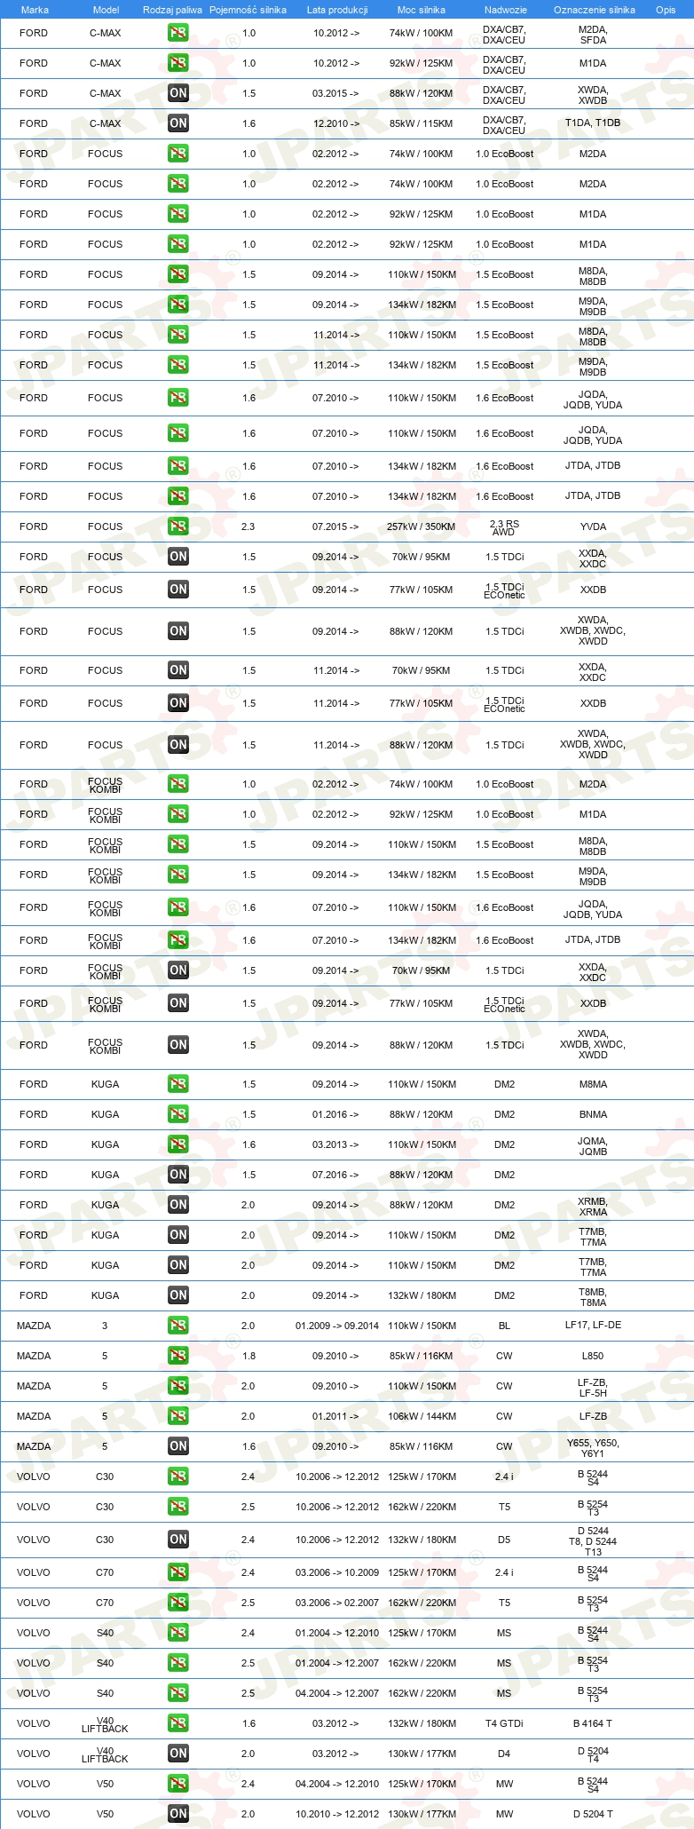Click petrol icon in MAZDA 5 106kW / 144KM row
The image size is (694, 1829).
point(178,1416)
